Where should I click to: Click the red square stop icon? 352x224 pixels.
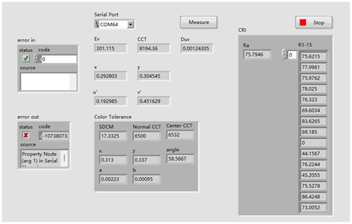point(303,23)
